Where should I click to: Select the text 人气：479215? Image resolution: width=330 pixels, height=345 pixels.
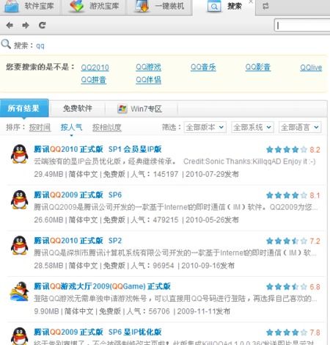point(155,219)
